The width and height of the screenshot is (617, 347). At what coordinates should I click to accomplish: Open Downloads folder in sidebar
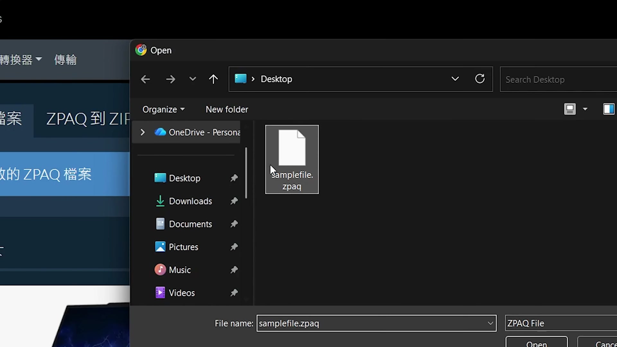190,201
